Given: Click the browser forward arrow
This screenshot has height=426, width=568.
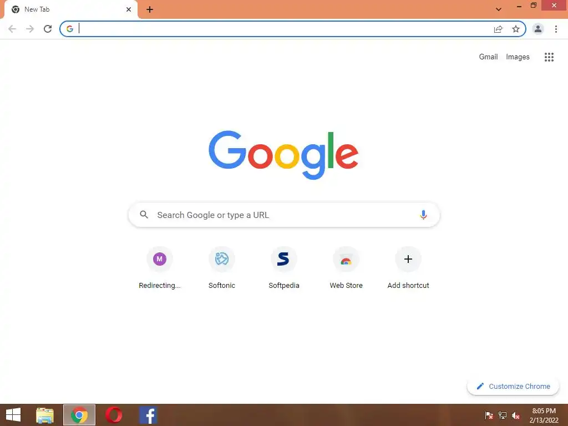Looking at the screenshot, I should (30, 29).
